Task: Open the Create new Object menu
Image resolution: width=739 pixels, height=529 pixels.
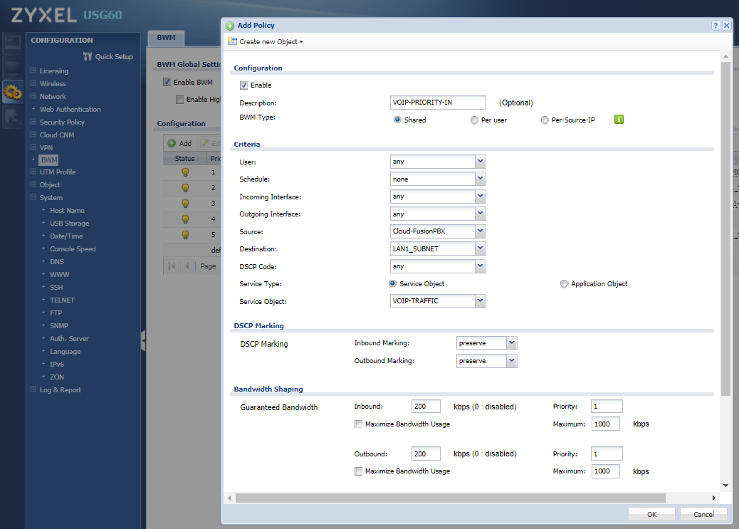Action: (x=266, y=42)
